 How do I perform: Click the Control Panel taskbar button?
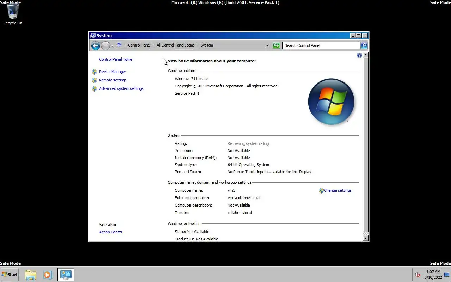click(x=66, y=275)
